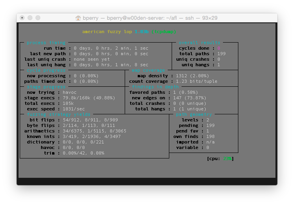The height and width of the screenshot is (205, 294).
Task: Click the stage execs value 79.8k/160k
Action: (x=77, y=98)
